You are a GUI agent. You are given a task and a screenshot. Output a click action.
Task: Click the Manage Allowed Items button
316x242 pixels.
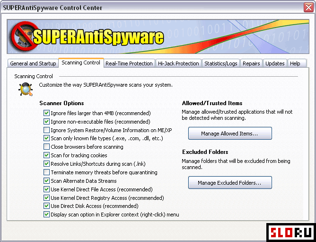point(230,133)
